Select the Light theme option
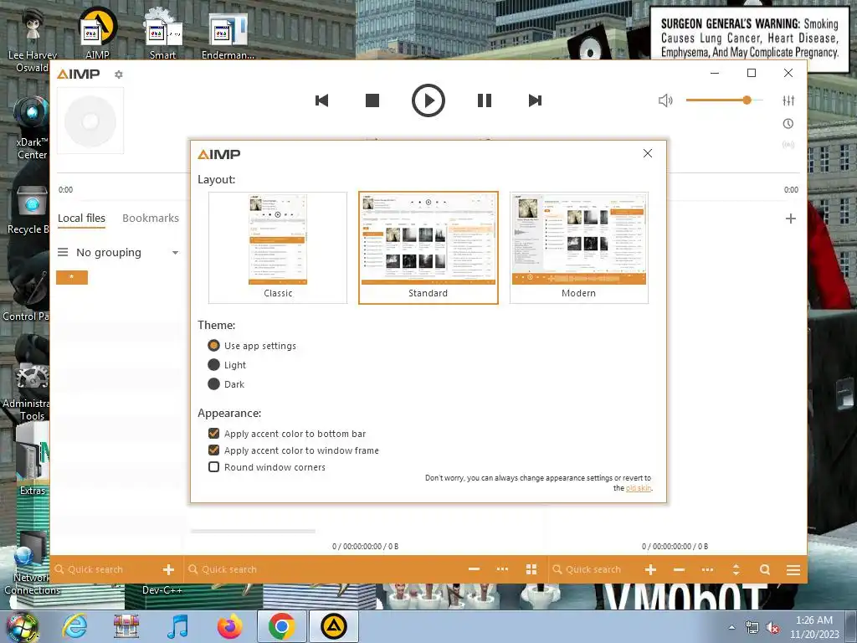Image resolution: width=857 pixels, height=643 pixels. [227, 365]
